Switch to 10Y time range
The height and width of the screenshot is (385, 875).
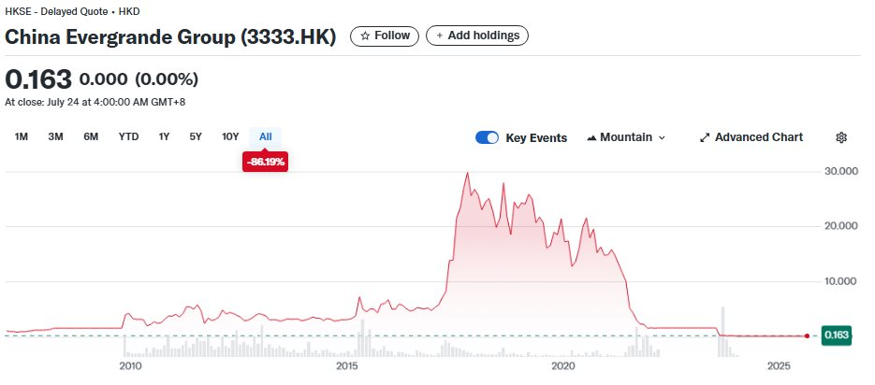tap(230, 136)
